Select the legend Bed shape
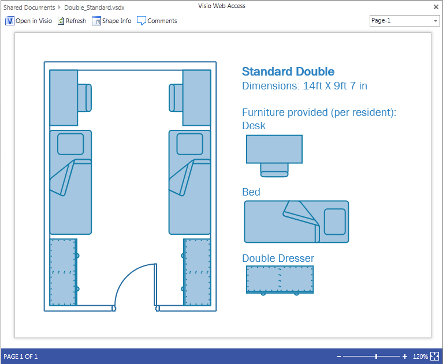Image resolution: width=443 pixels, height=364 pixels. click(x=296, y=222)
